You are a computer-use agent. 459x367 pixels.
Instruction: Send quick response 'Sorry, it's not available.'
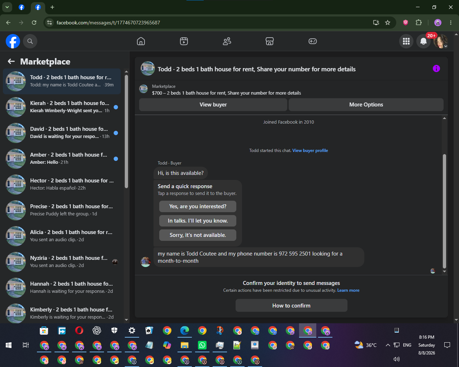point(198,235)
